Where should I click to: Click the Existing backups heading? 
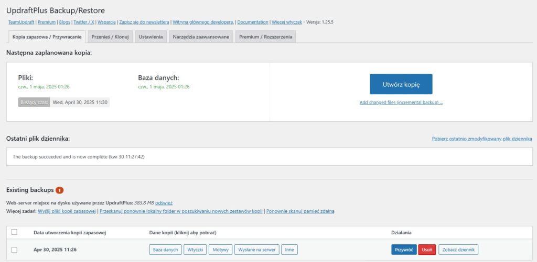coord(30,190)
